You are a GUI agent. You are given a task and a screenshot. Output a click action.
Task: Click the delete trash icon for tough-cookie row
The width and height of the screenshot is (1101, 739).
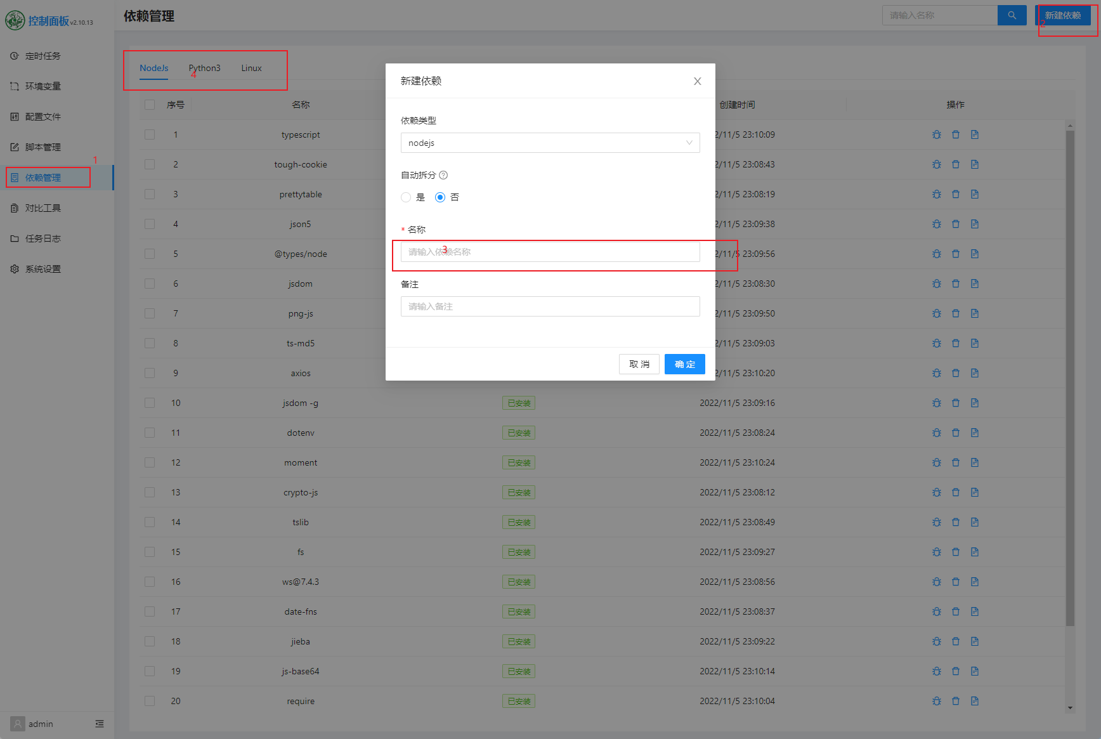click(x=956, y=164)
